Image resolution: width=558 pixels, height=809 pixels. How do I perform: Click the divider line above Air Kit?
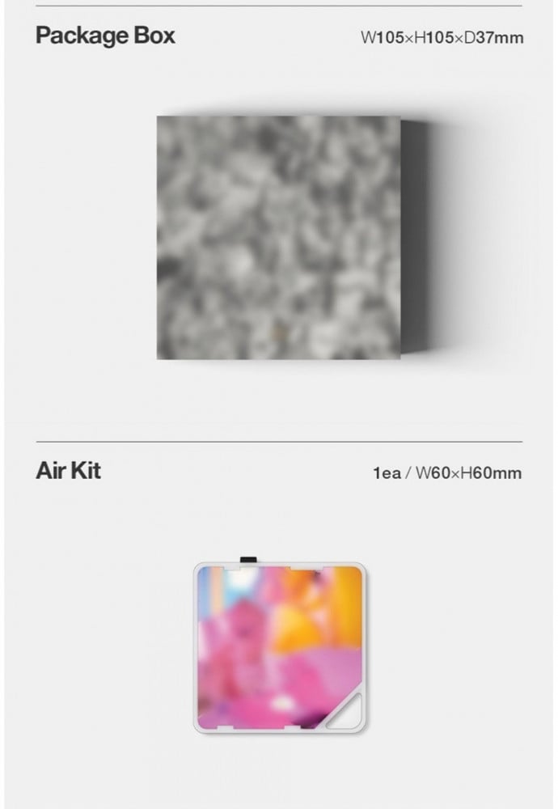[279, 442]
